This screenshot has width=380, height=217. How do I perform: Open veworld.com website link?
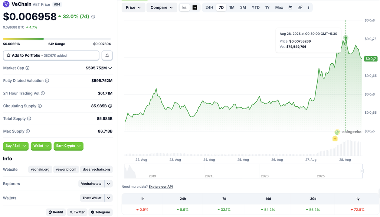pyautogui.click(x=66, y=169)
